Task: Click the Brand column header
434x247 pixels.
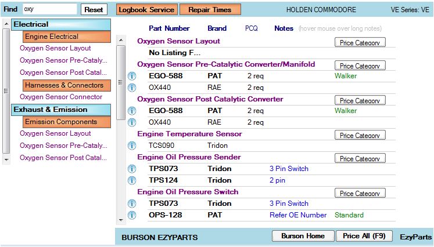Action: pos(217,28)
